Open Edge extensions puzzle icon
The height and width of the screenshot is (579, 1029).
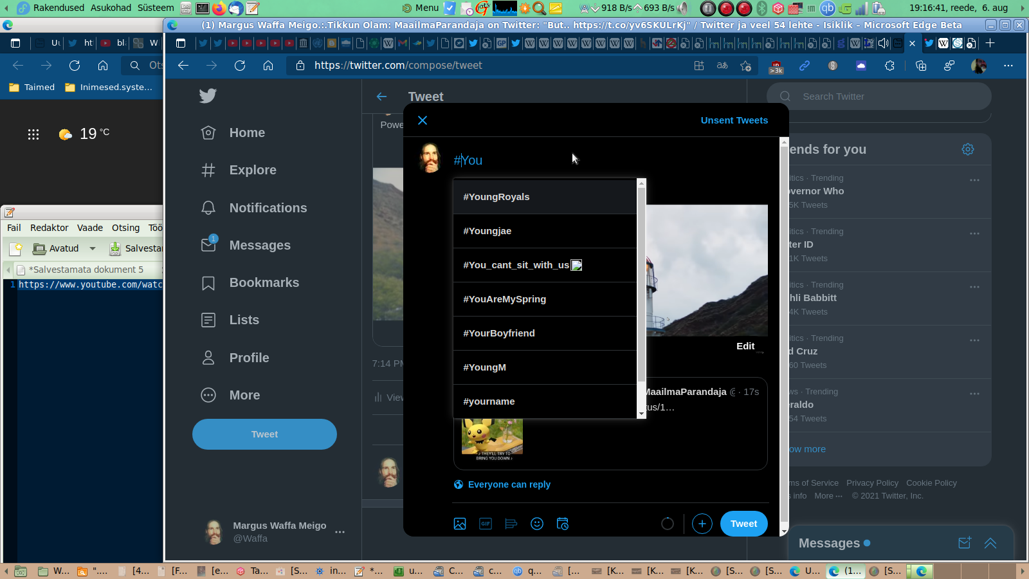tap(889, 66)
